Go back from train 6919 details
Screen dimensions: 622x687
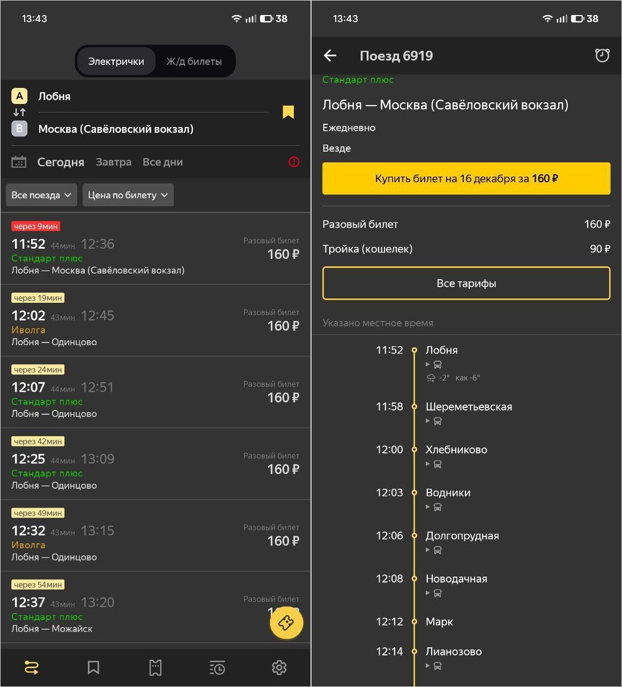click(330, 56)
